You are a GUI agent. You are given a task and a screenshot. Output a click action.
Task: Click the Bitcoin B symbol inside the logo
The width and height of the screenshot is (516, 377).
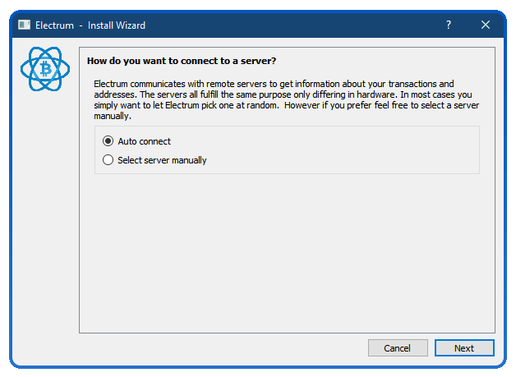pyautogui.click(x=45, y=69)
